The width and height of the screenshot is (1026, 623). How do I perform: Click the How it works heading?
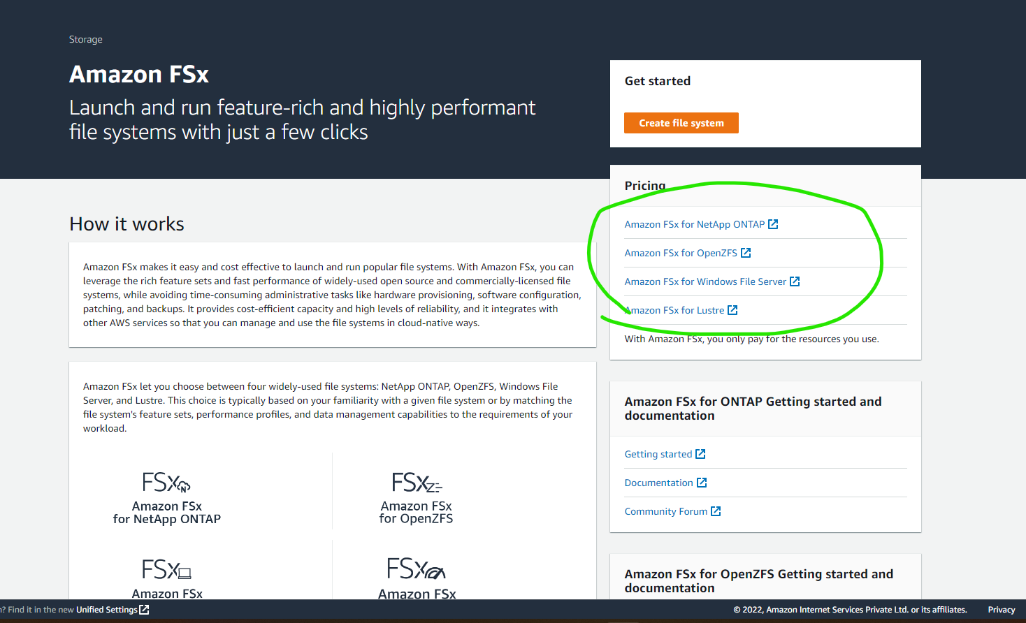tap(127, 223)
